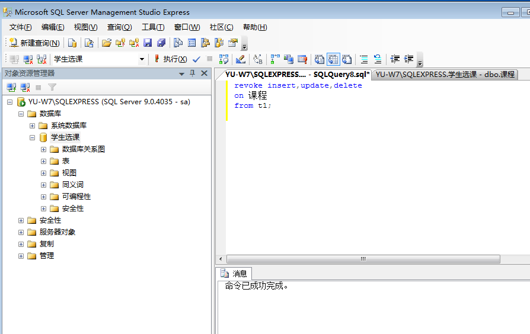Click the editor scroll left arrow
This screenshot has height=334, width=530.
(221, 259)
